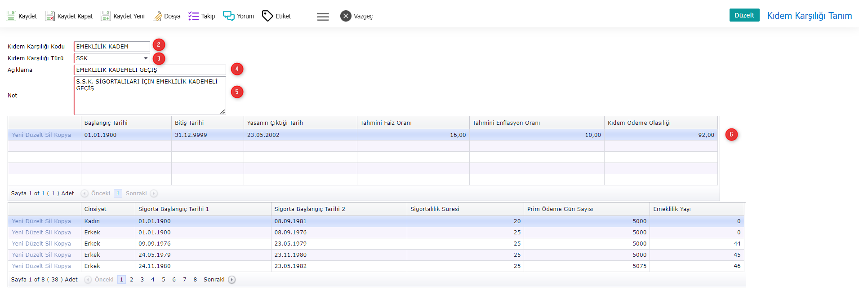Click the Etiket tag icon
859x290 pixels.
(267, 16)
